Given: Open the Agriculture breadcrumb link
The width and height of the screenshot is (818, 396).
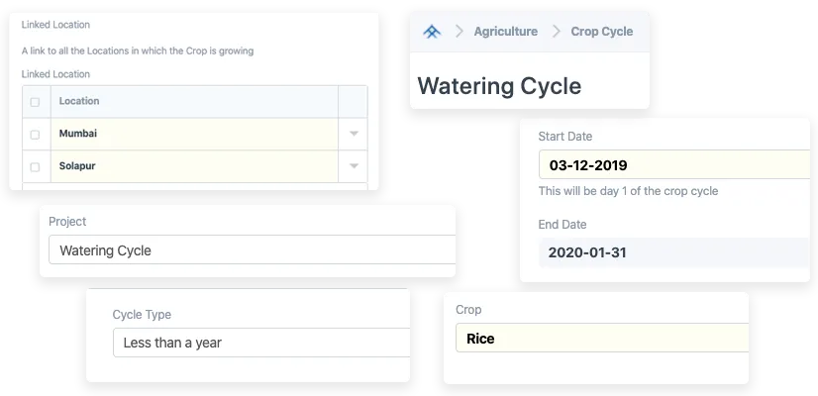Looking at the screenshot, I should (x=505, y=32).
